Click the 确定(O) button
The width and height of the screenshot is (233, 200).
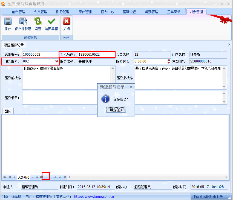point(116,110)
